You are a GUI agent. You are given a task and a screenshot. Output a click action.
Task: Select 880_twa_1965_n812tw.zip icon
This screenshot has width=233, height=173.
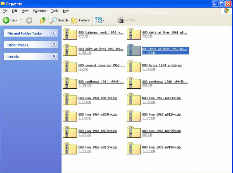coord(134,116)
